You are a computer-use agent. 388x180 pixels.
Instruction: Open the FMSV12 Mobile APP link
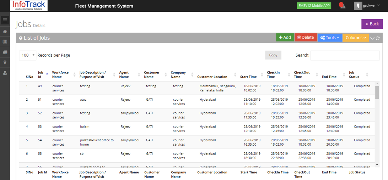[x=314, y=6]
